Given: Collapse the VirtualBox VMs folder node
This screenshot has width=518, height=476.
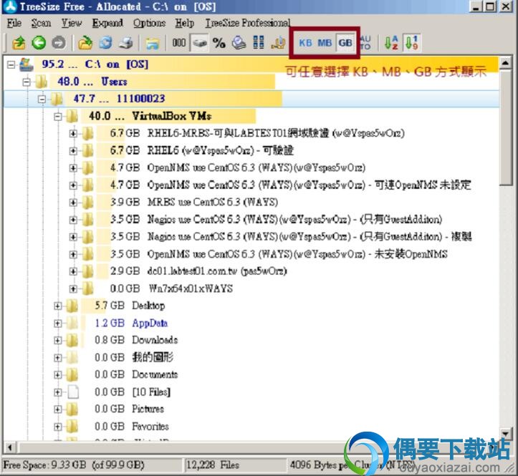Looking at the screenshot, I should tap(58, 116).
